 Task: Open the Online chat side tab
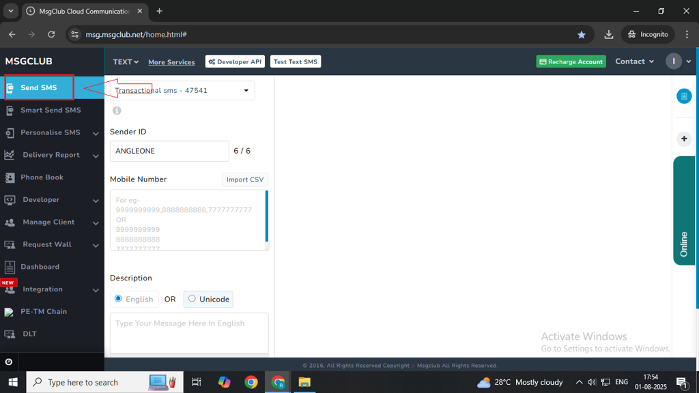(x=684, y=211)
